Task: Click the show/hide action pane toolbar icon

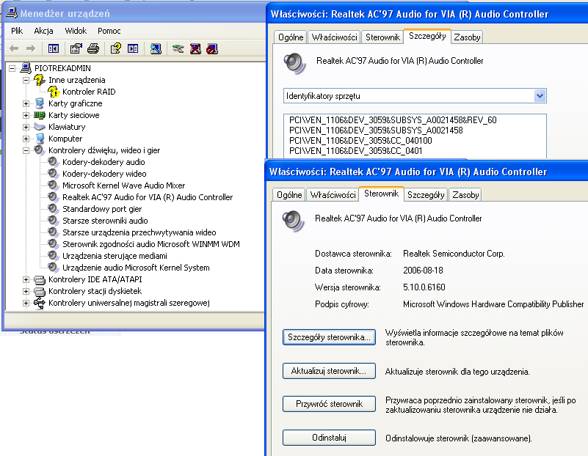Action: pyautogui.click(x=133, y=48)
